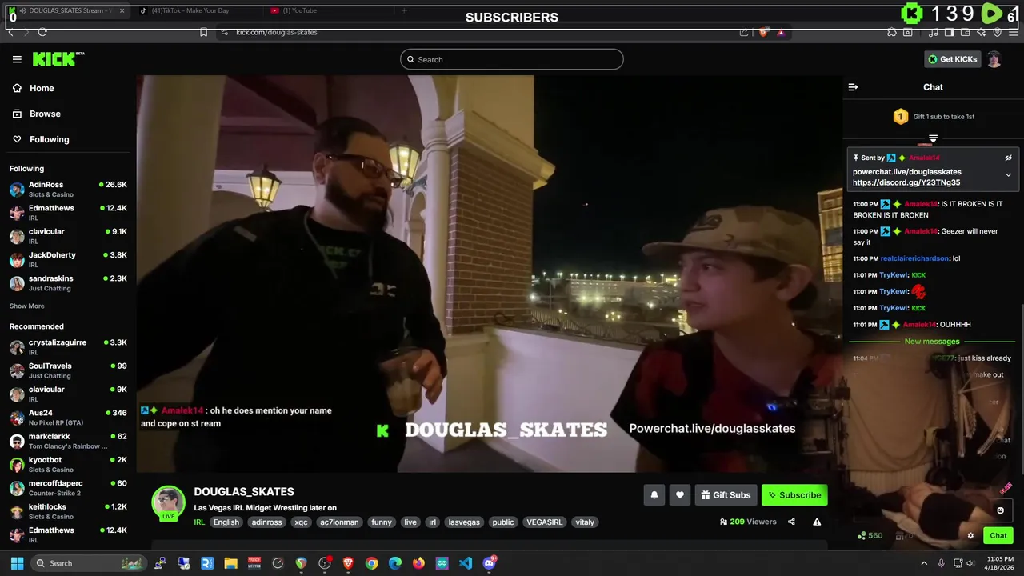Click the share icon next to Viewers
This screenshot has width=1024, height=576.
coord(791,522)
